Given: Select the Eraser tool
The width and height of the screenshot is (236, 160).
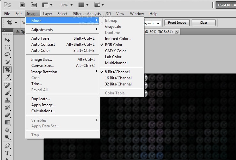Looking at the screenshot, I should [7, 115].
